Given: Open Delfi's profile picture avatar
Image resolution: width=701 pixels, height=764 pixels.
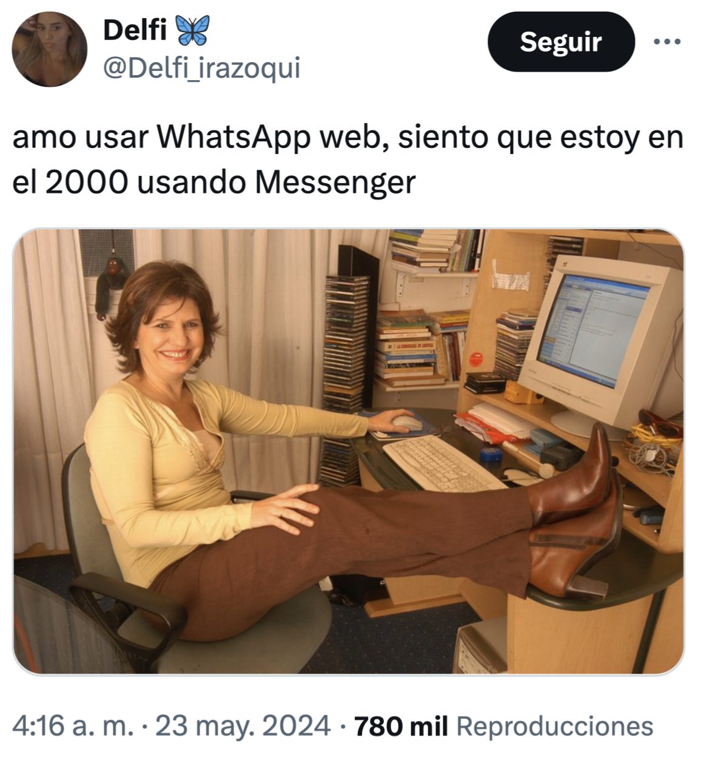Looking at the screenshot, I should (50, 49).
